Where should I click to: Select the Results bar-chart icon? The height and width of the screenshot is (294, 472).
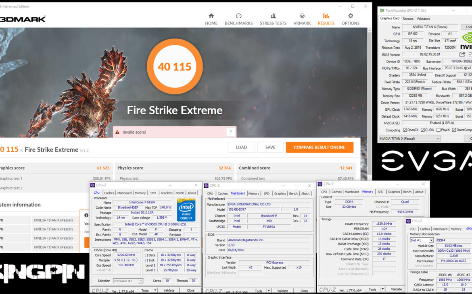point(326,16)
